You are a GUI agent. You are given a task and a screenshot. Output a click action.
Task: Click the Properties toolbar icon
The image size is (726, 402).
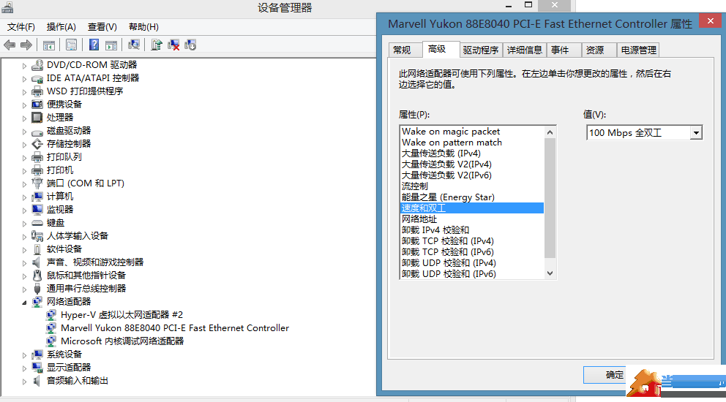click(x=71, y=45)
